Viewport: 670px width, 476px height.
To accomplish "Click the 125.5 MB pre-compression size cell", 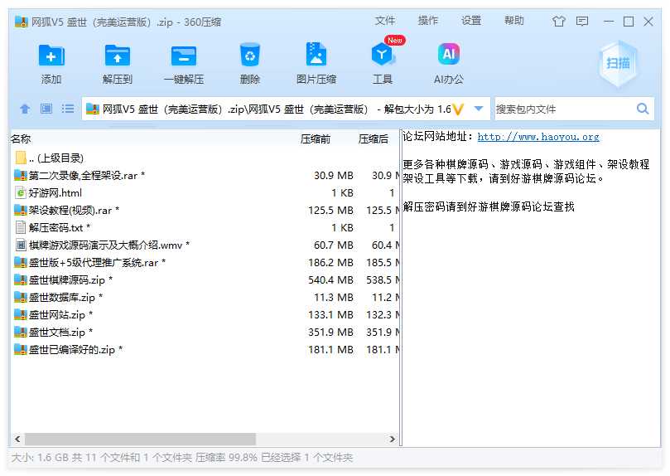I will pos(330,211).
